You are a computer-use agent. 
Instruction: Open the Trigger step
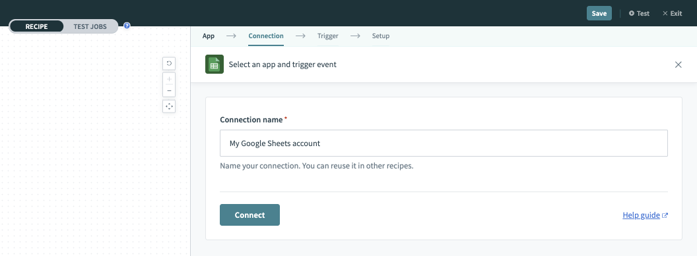(x=327, y=36)
